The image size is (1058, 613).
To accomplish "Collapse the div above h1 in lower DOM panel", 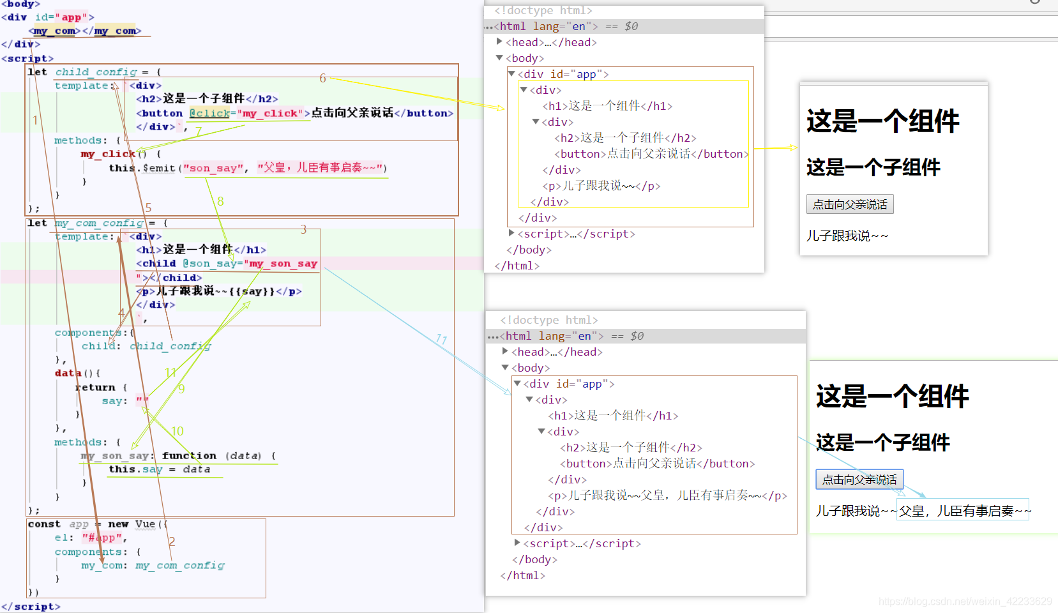I will tap(529, 399).
